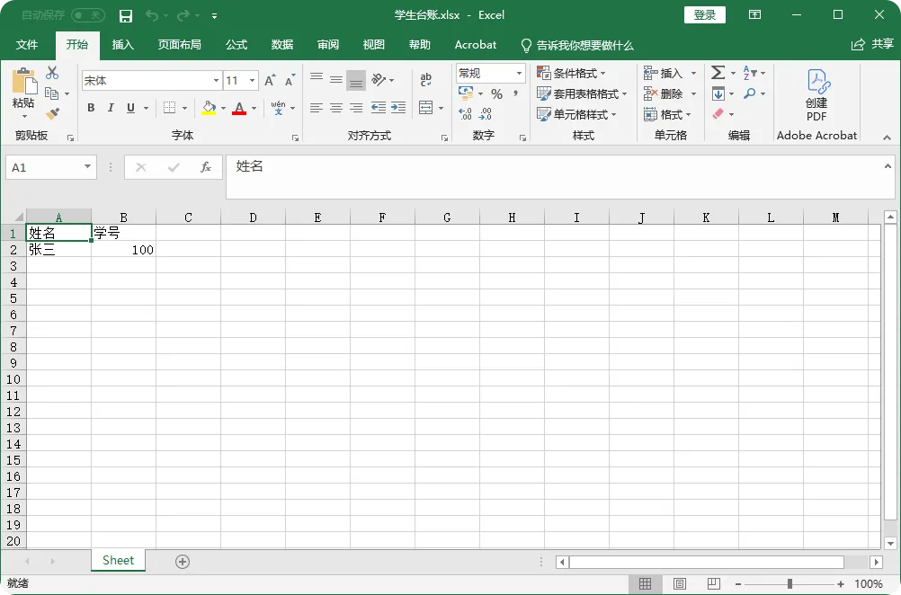Align text to bottom
This screenshot has width=901, height=595.
click(356, 81)
